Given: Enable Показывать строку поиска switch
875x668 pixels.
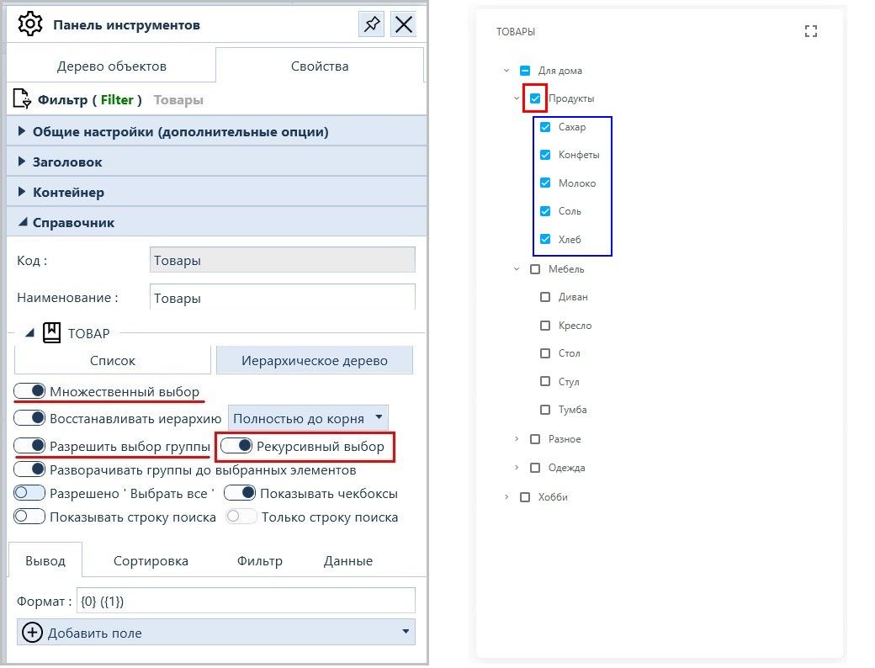Looking at the screenshot, I should click(29, 517).
